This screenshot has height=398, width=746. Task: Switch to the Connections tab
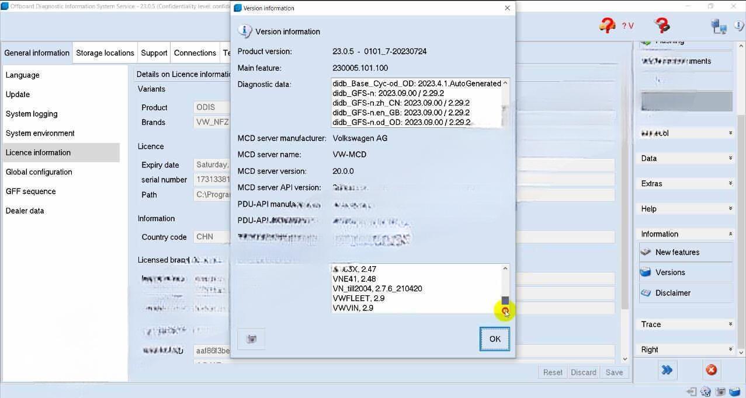click(195, 53)
